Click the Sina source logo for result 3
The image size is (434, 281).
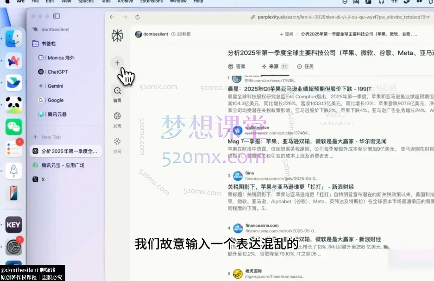pyautogui.click(x=238, y=176)
